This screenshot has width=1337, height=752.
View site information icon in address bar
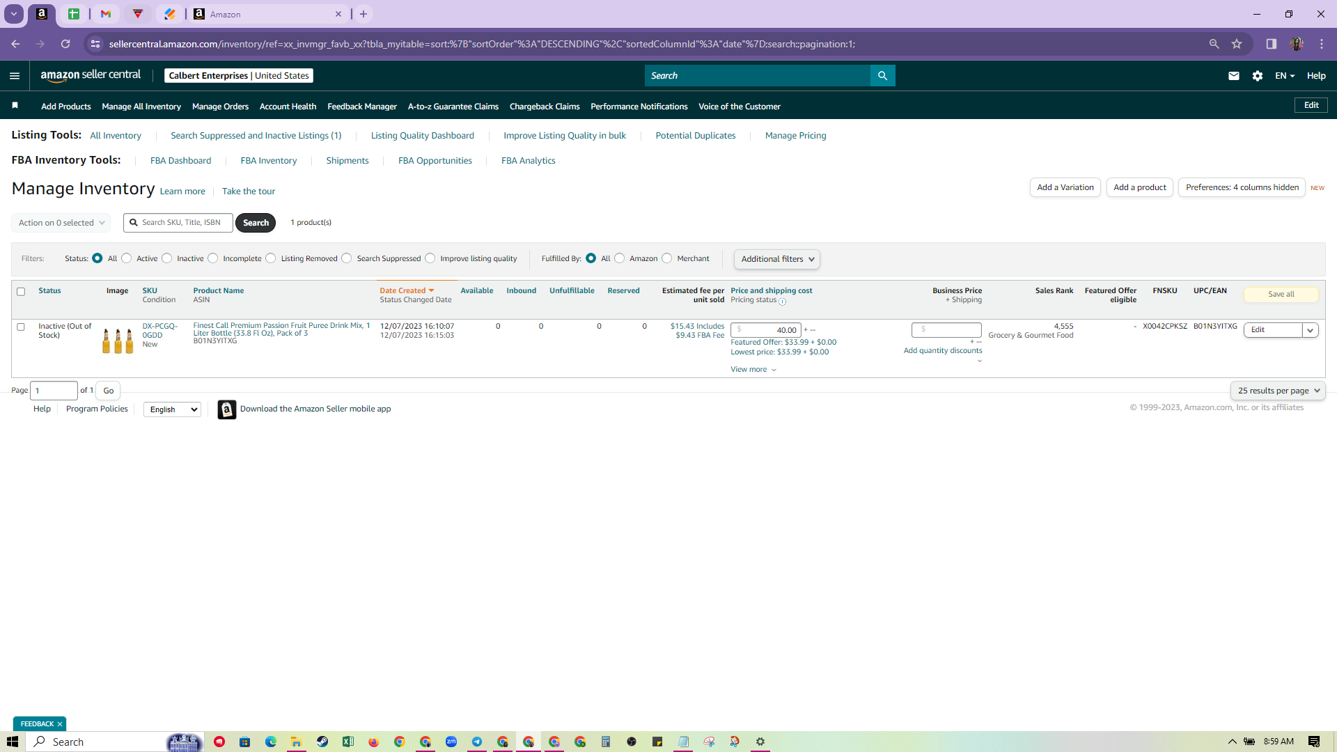[95, 44]
